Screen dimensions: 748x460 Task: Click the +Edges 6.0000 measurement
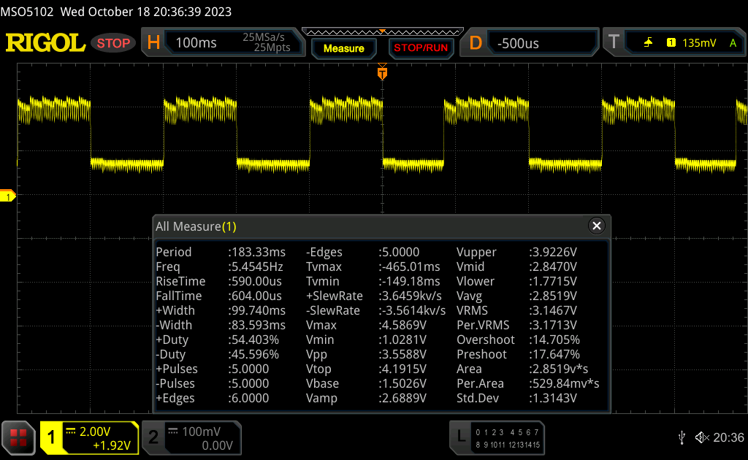click(x=213, y=399)
